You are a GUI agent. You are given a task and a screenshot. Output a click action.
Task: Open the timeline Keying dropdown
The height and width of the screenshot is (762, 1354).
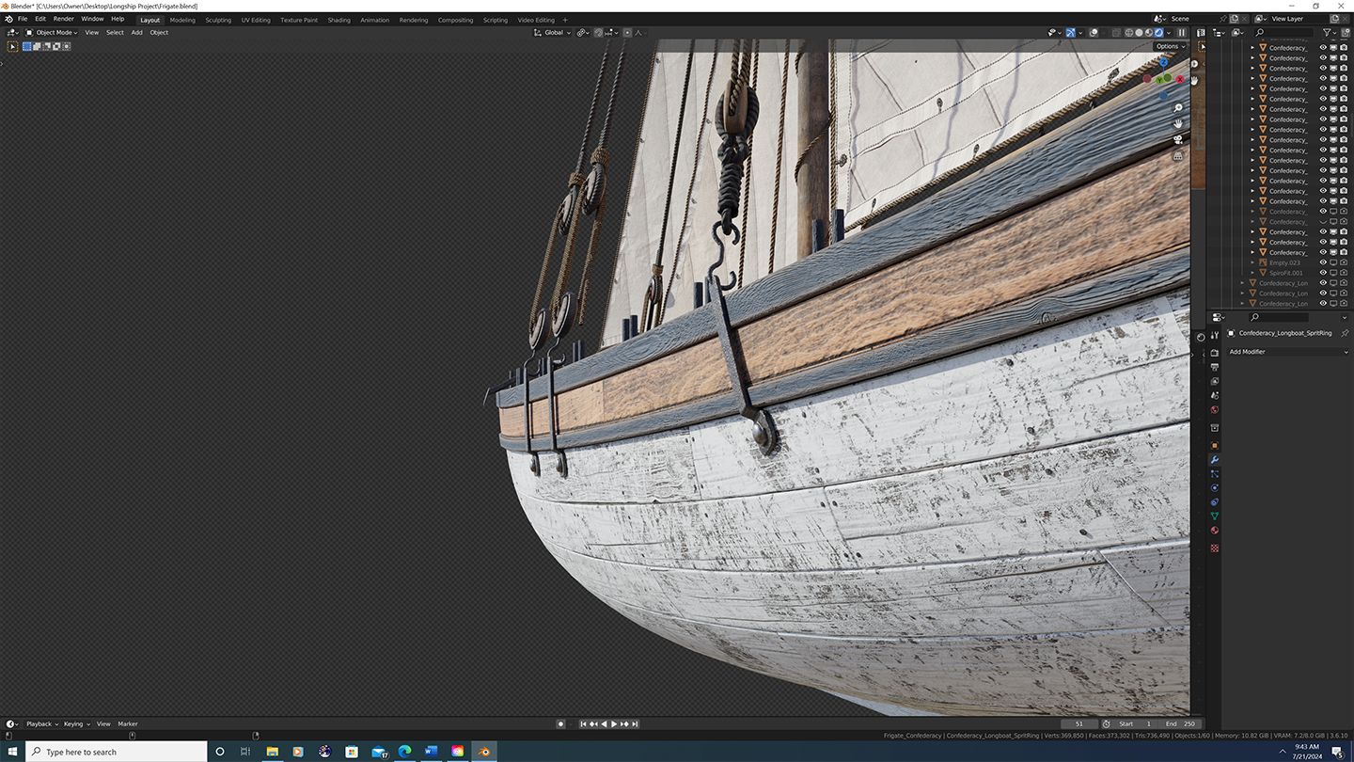pos(75,723)
